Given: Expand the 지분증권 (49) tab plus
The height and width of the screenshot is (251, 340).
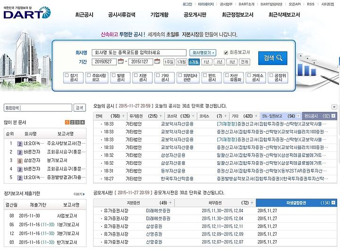Looking at the screenshot, I should pos(170,203).
